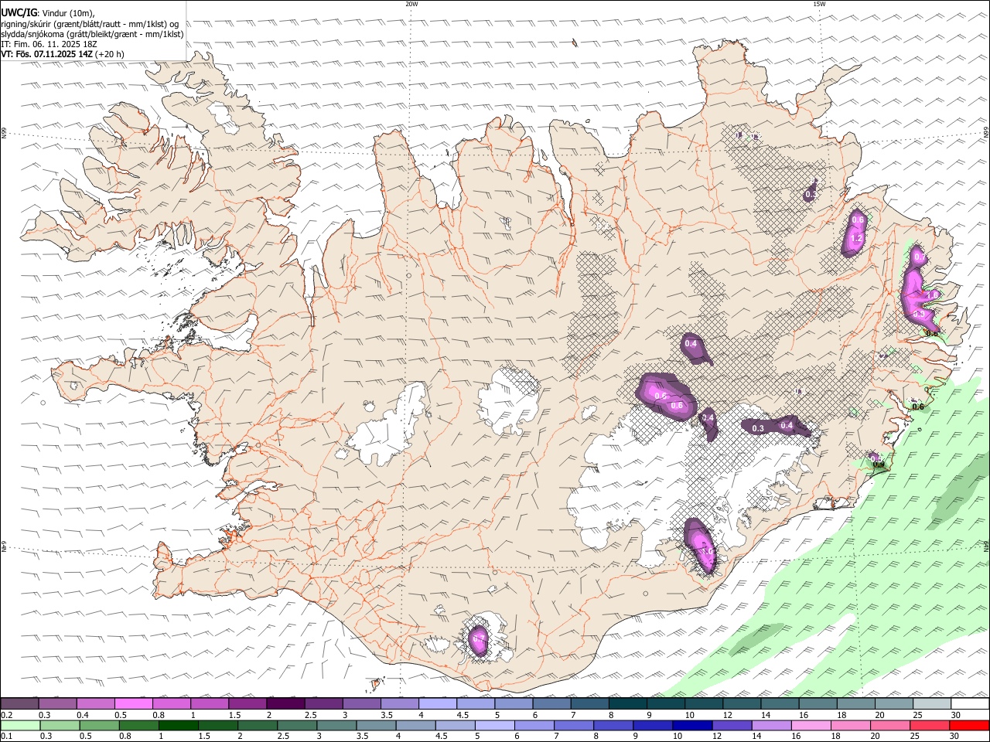The image size is (990, 742).
Task: Pick the grey-blue 3.5 rain scale swatch
Action: click(376, 726)
